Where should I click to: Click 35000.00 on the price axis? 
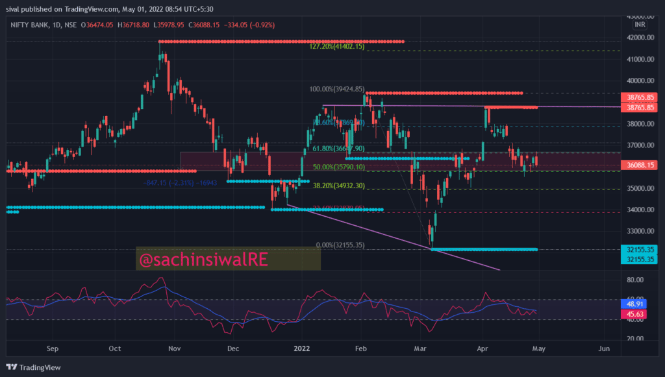click(x=640, y=188)
